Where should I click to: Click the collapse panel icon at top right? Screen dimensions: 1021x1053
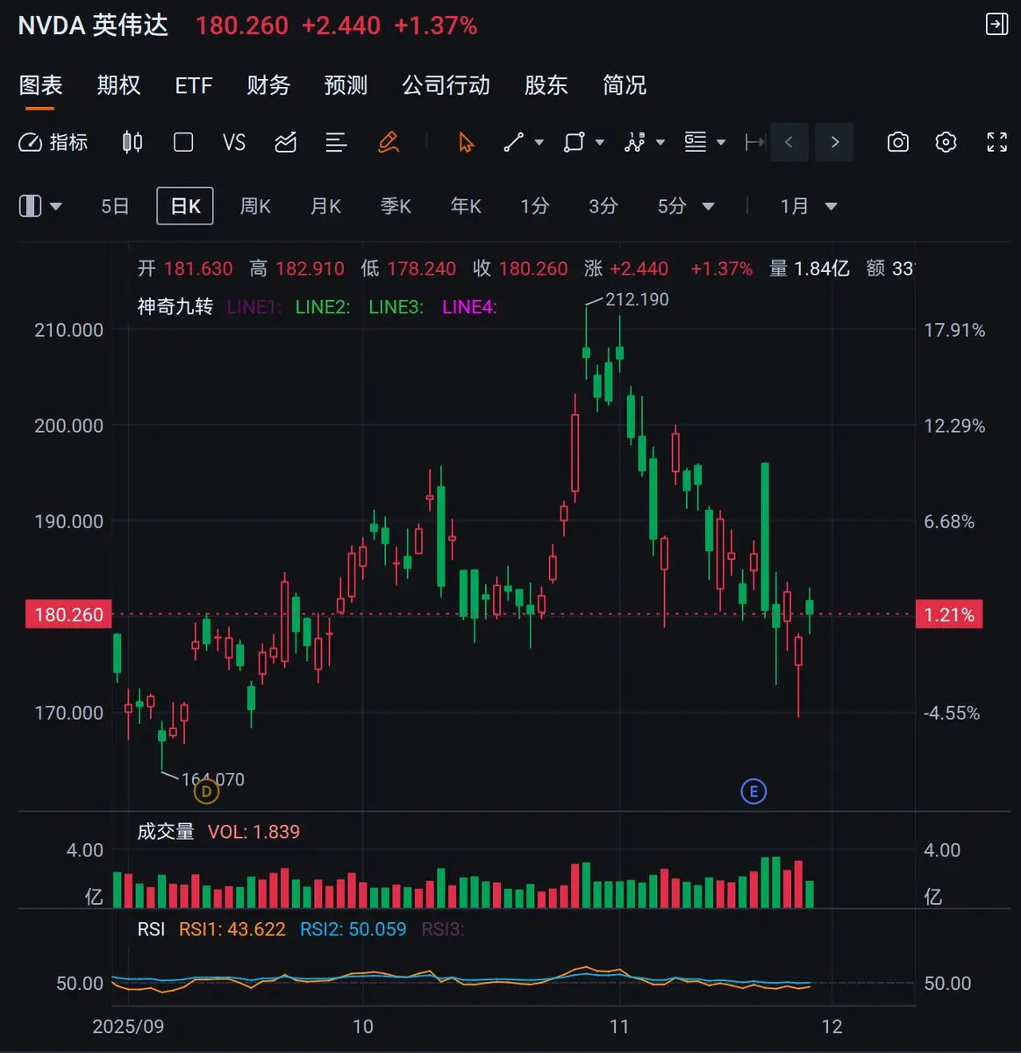(997, 24)
